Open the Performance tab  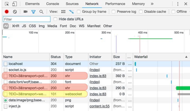click(x=115, y=4)
